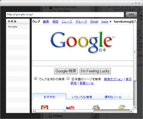Open the 画像 link in Google's top bar
The width and height of the screenshot is (143, 119).
point(46,22)
